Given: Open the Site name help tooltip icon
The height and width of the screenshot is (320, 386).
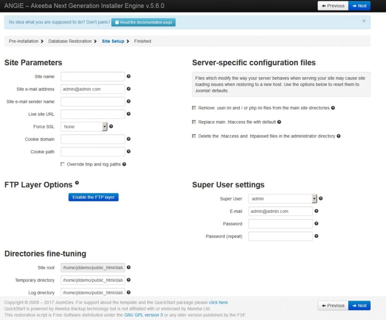Looking at the screenshot, I should click(x=128, y=76).
